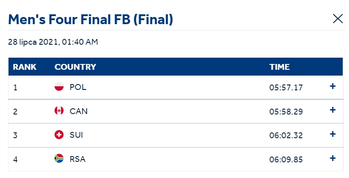This screenshot has width=349, height=178.
Task: Click the South Africa flag icon
Action: tap(59, 158)
